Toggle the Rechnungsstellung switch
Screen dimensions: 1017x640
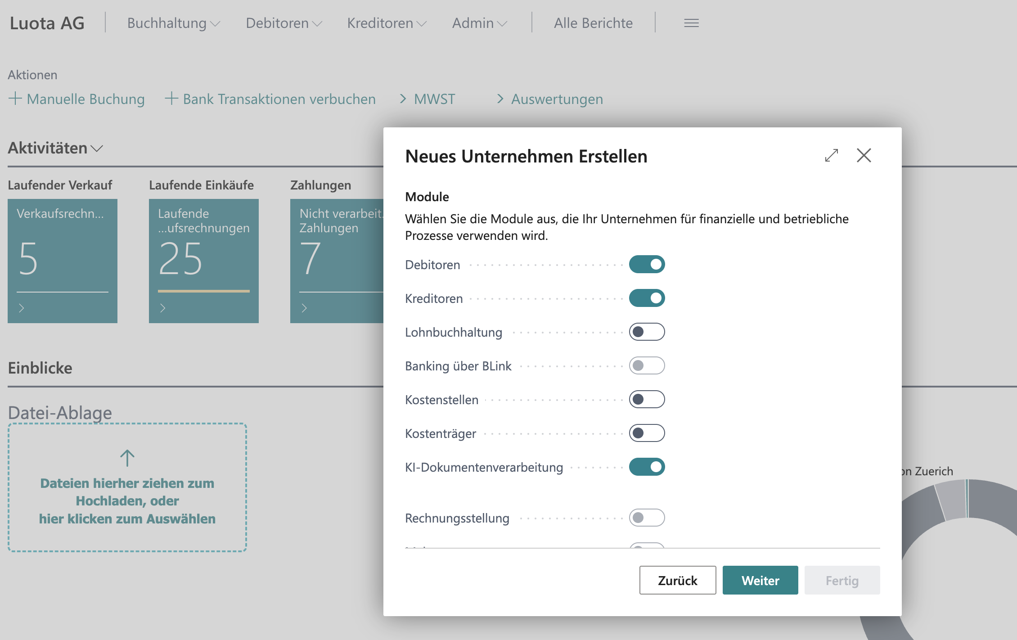click(647, 518)
